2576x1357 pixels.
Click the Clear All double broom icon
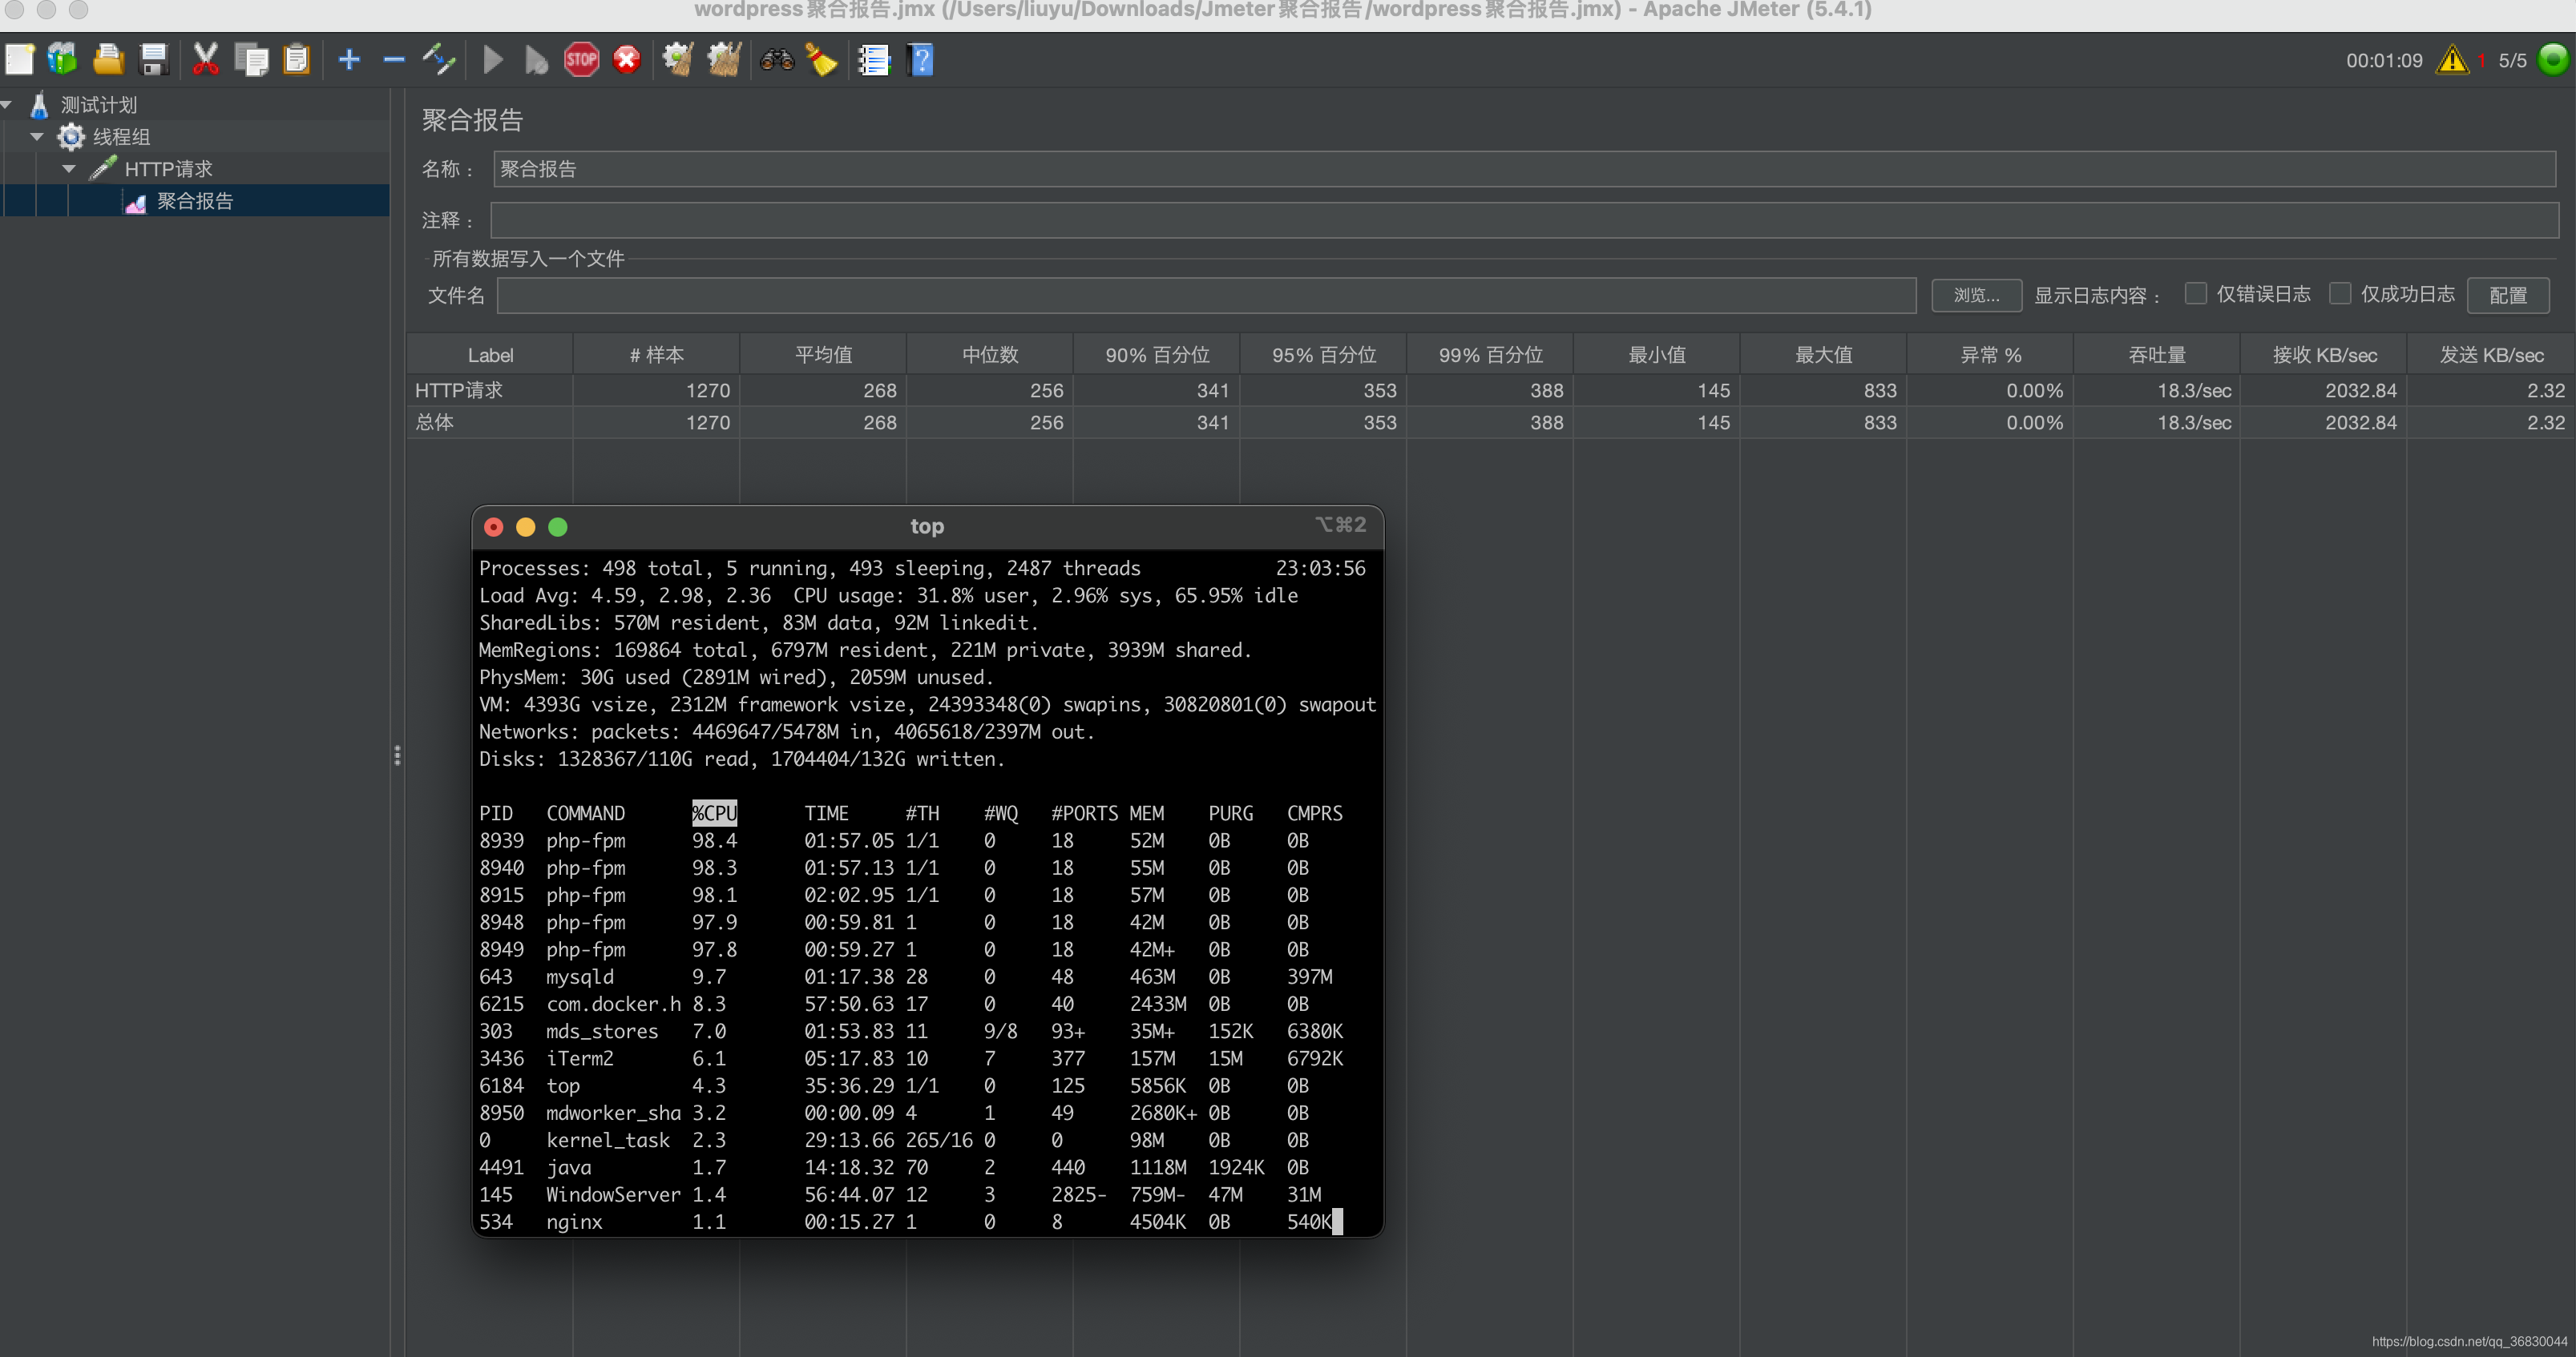[x=724, y=60]
